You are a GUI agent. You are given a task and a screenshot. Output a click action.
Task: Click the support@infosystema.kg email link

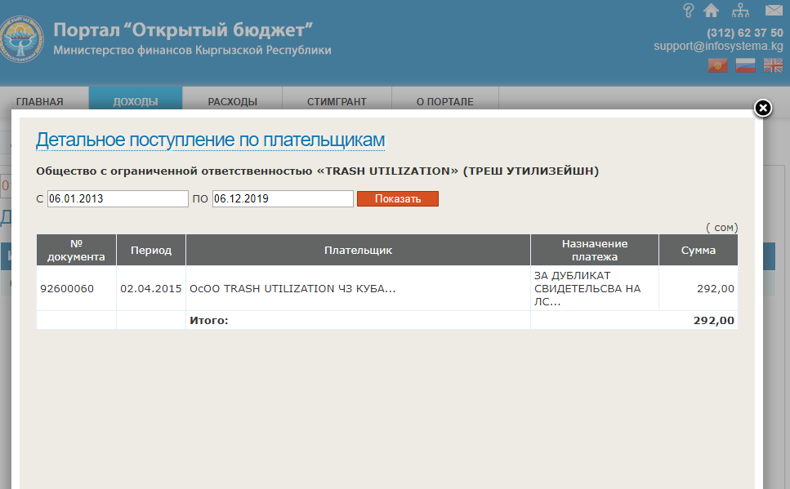tap(718, 47)
